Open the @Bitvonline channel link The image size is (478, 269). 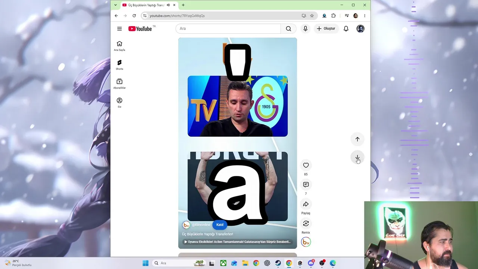pos(201,225)
